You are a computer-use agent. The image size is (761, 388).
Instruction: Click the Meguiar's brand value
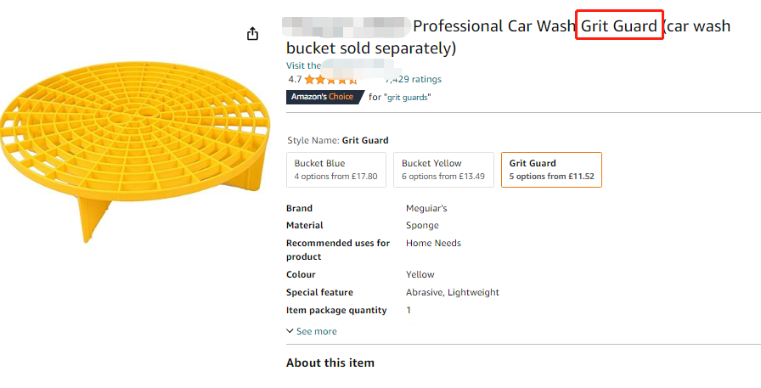pos(426,208)
